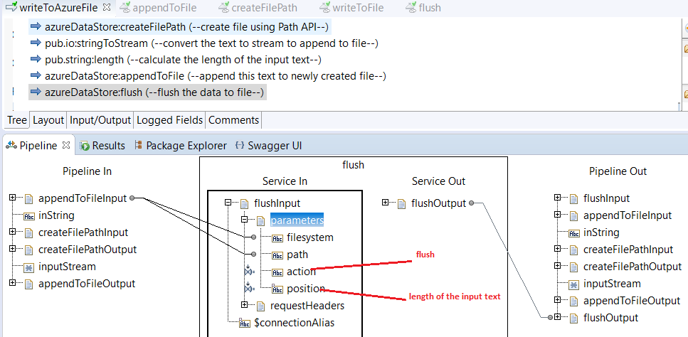Open the writeToFile editor tab

tap(352, 7)
